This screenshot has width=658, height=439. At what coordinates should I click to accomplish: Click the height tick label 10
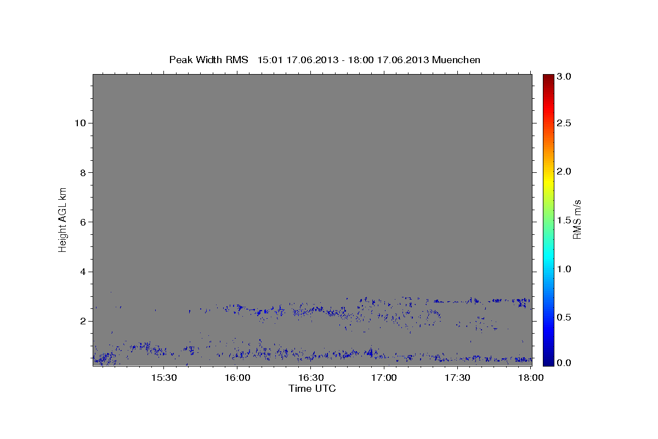point(80,123)
